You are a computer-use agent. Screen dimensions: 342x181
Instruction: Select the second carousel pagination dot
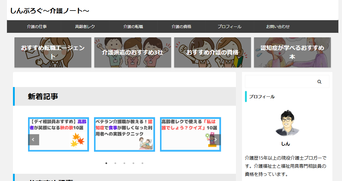(x=115, y=163)
